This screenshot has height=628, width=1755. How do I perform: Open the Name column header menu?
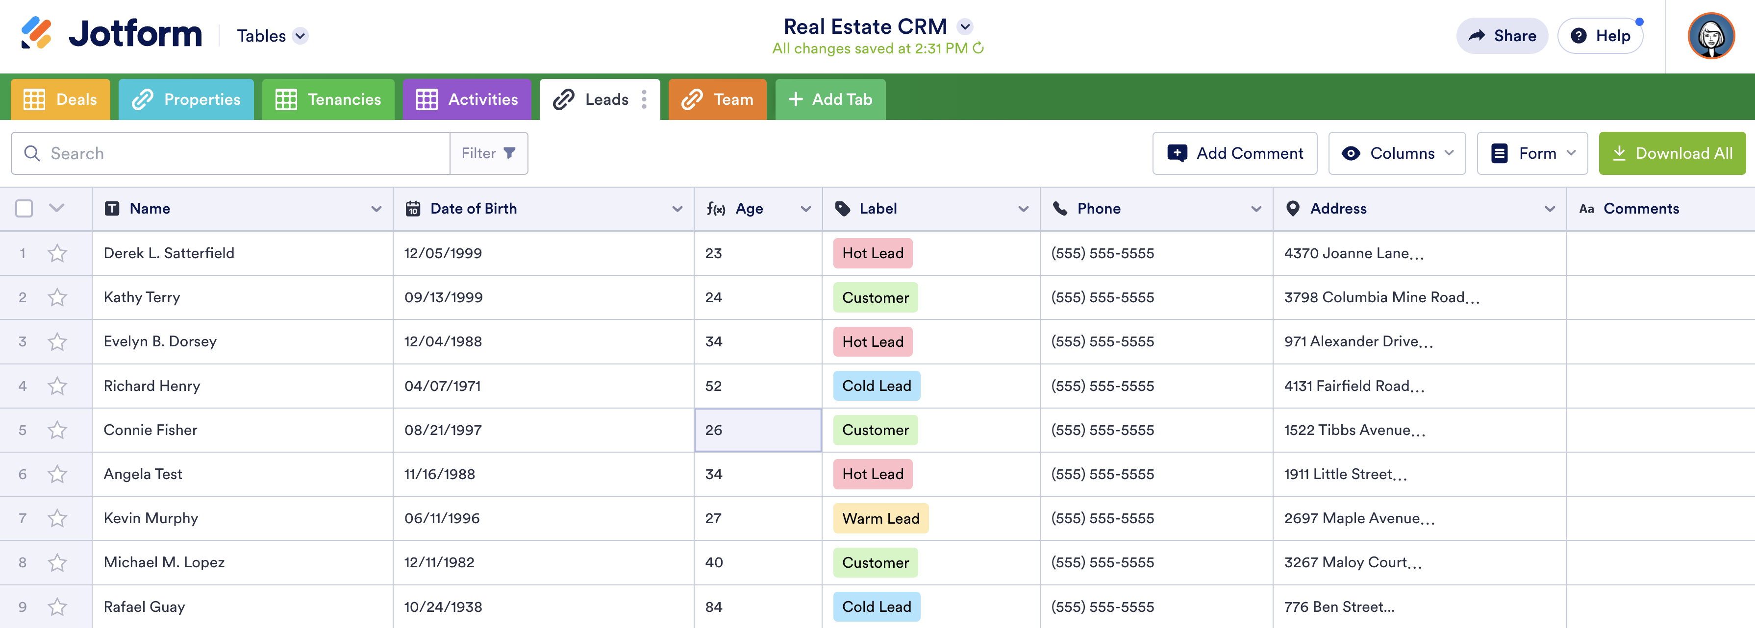tap(376, 209)
